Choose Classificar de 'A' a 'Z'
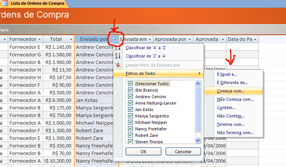Screen dimensions: 286x167 (x=146, y=48)
